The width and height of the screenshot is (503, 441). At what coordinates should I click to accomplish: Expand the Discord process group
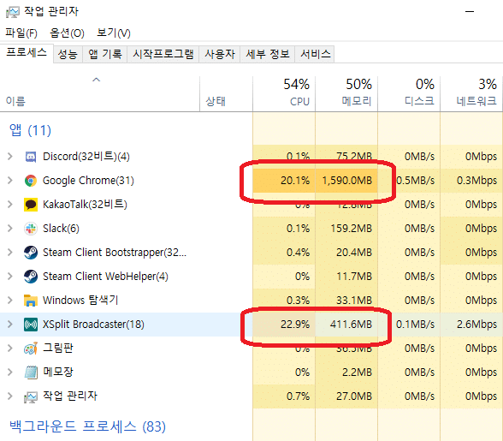click(10, 157)
